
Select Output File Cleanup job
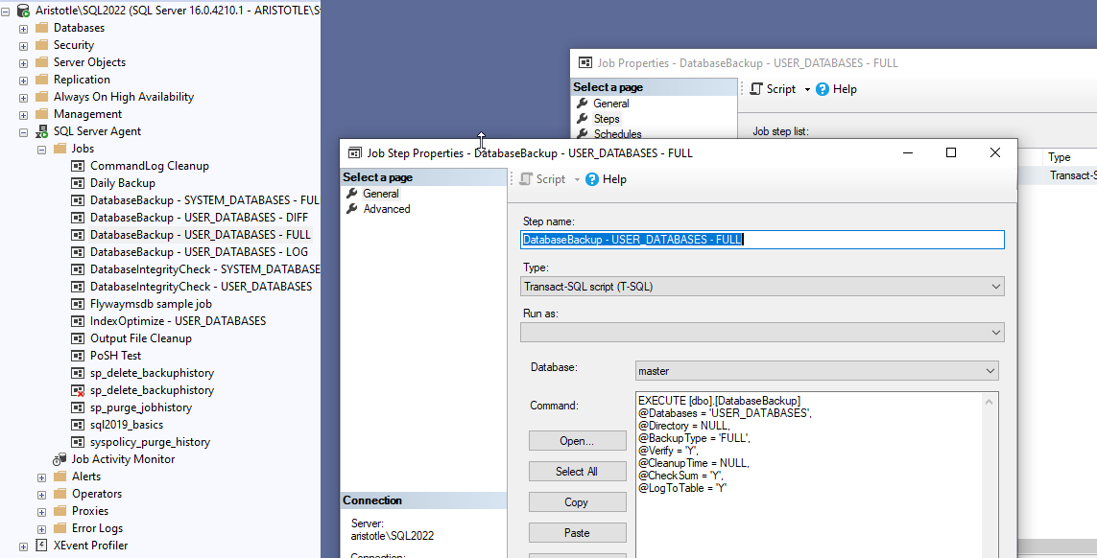[x=141, y=338]
